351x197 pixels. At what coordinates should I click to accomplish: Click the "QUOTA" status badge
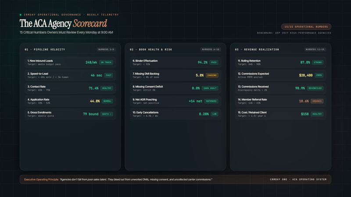(x=107, y=114)
